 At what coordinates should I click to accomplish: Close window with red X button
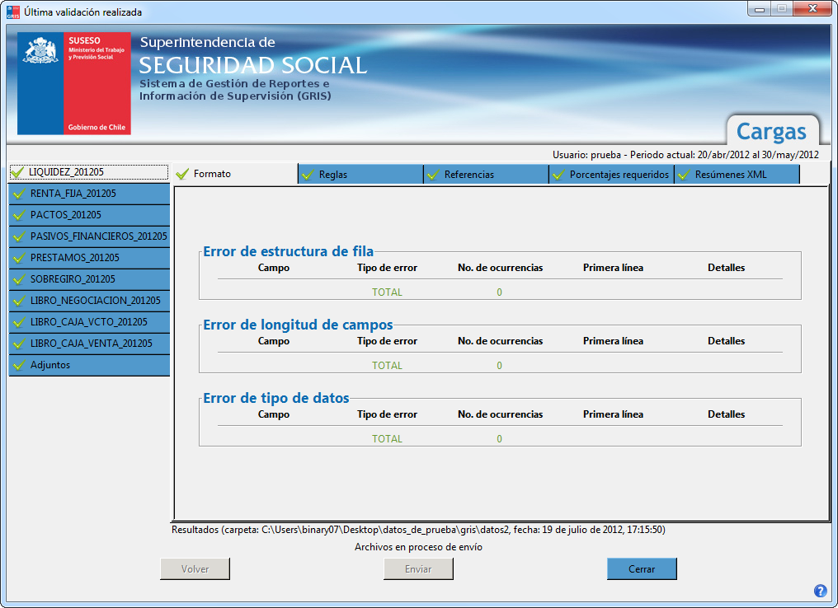pos(812,9)
